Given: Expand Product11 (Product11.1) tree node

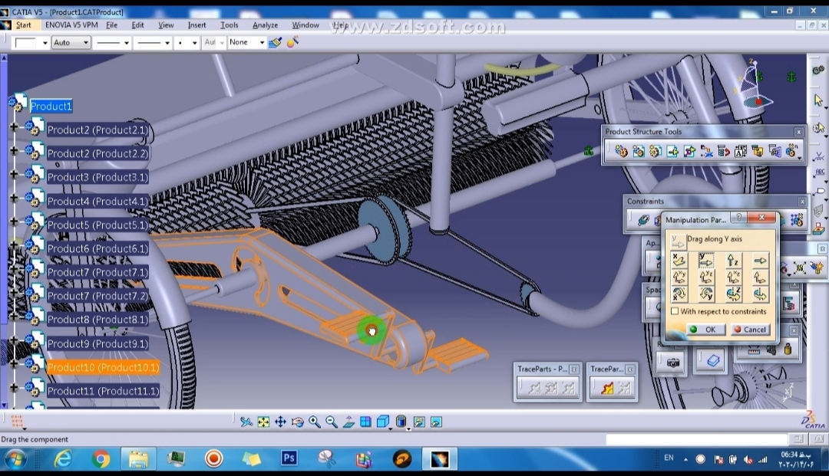Looking at the screenshot, I should coord(14,388).
